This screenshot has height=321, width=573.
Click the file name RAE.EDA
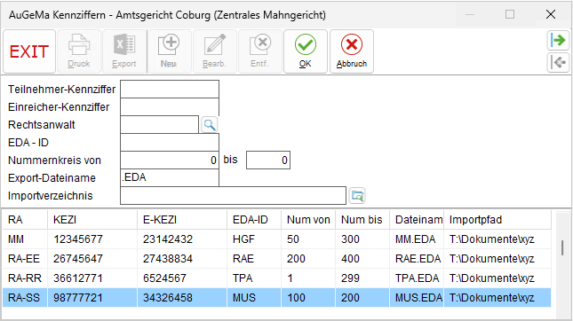418,259
